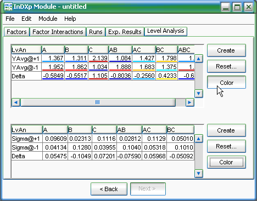
Task: Click cell value 1.367
Action: [x=53, y=59]
